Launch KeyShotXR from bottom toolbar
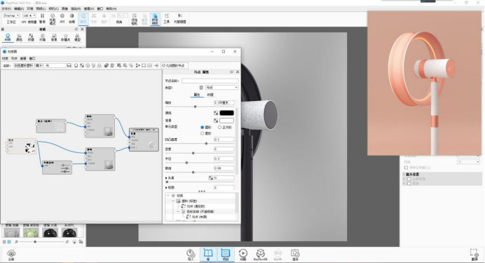This screenshot has height=263, width=485. (x=261, y=254)
